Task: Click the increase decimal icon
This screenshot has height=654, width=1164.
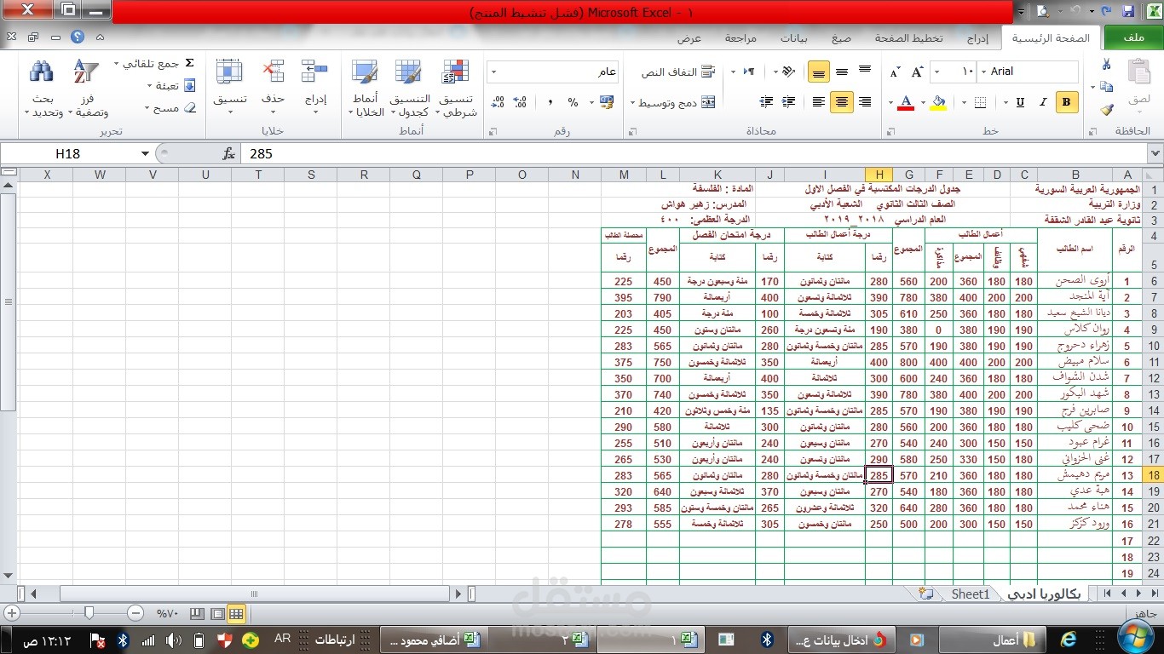Action: [x=521, y=102]
